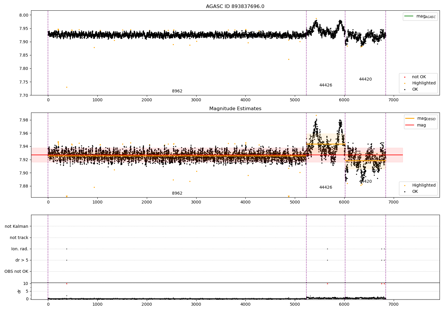Image resolution: width=444 pixels, height=311 pixels.
Task: Click obsid label '8962' in Magnitude Estimates plot
Action: [177, 193]
